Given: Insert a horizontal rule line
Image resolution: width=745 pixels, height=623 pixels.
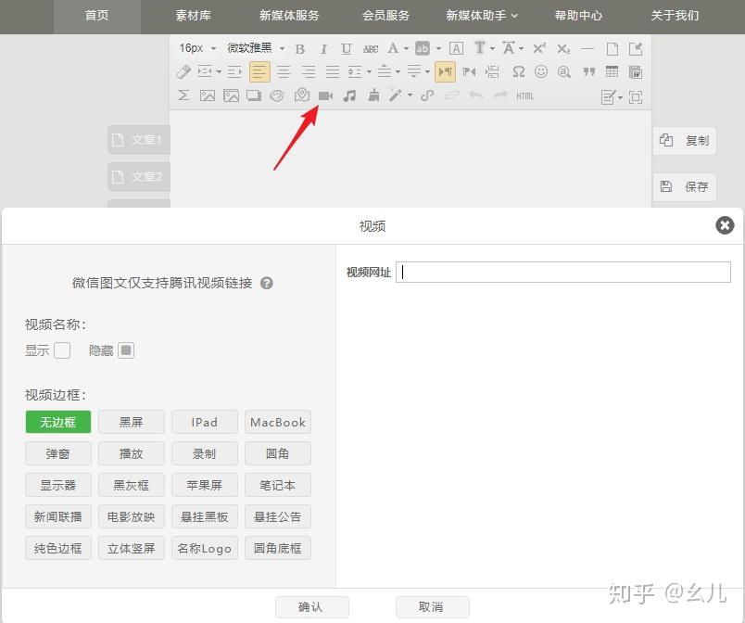Looking at the screenshot, I should [587, 48].
